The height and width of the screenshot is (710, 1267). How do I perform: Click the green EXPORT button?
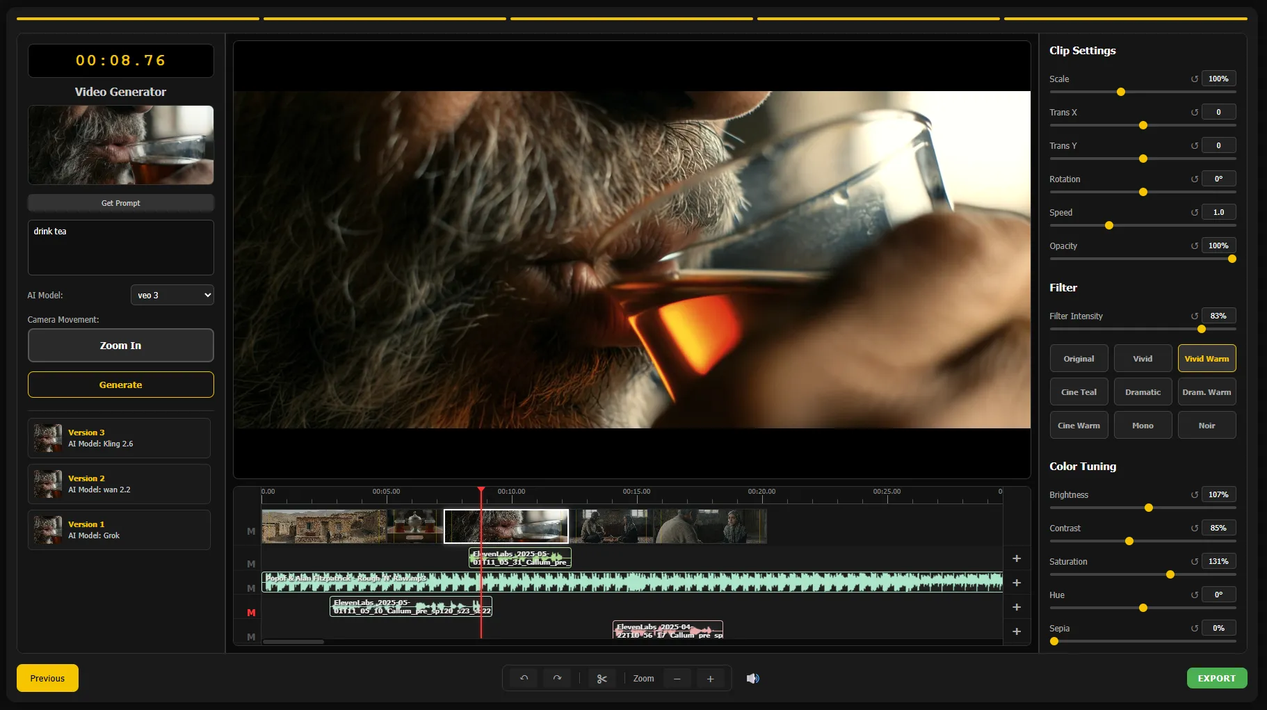pos(1216,678)
